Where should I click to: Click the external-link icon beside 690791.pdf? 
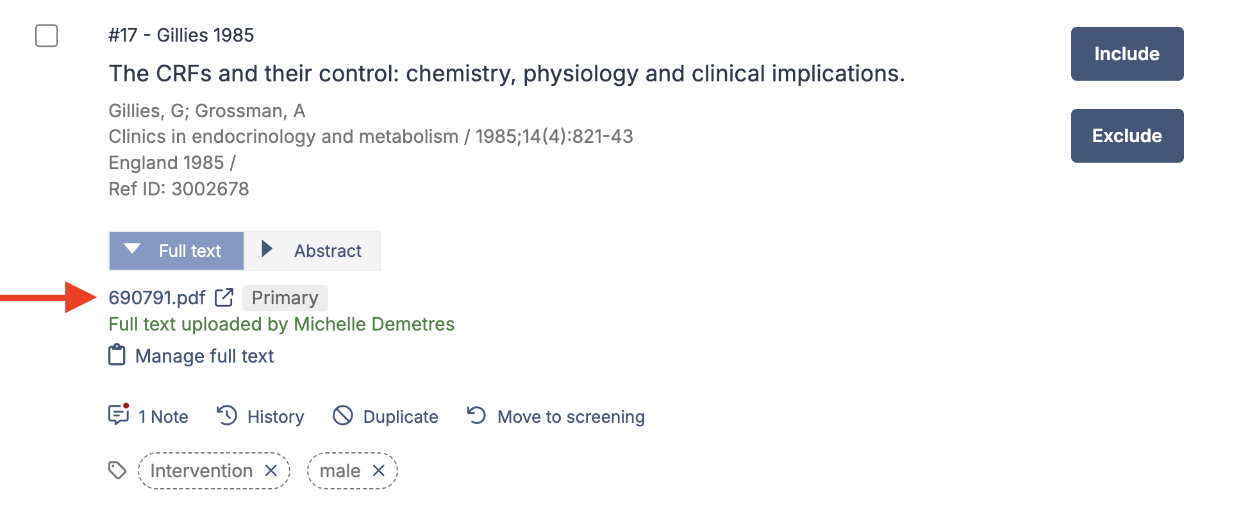coord(224,297)
